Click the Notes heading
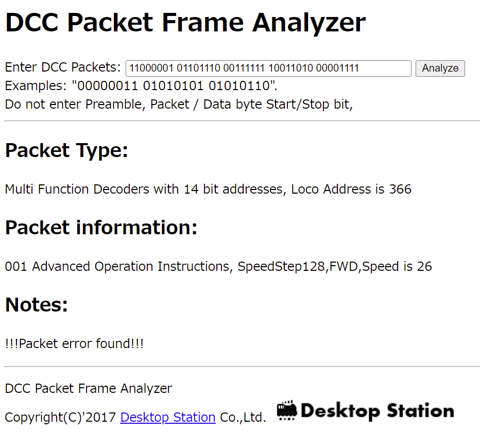480x432 pixels. pos(37,305)
